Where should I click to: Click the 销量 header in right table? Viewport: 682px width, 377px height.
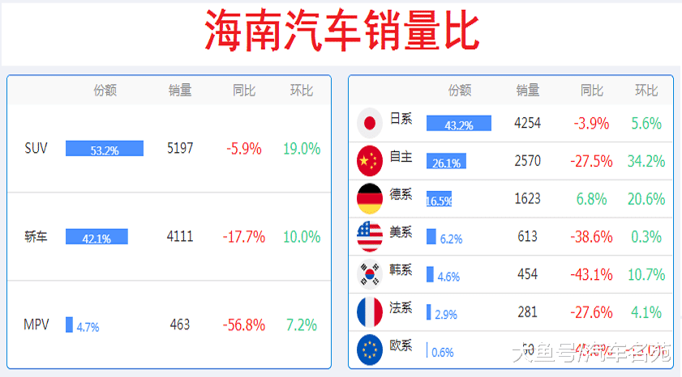pyautogui.click(x=528, y=91)
